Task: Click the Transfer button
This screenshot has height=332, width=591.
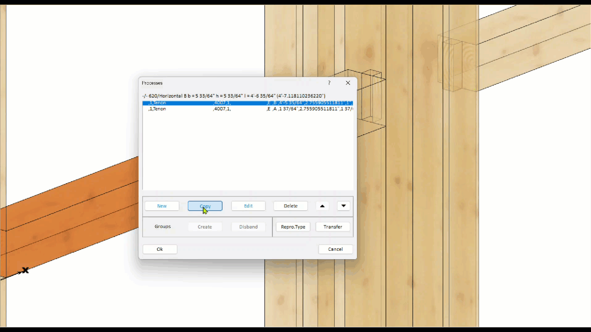Action: 332,227
